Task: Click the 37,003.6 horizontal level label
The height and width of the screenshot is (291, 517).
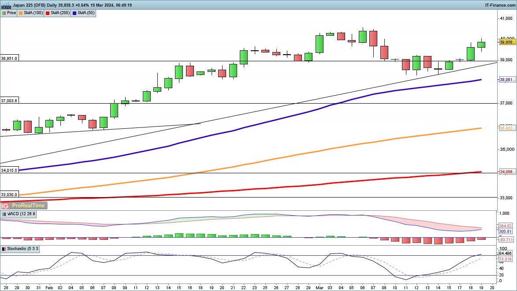Action: (9, 101)
